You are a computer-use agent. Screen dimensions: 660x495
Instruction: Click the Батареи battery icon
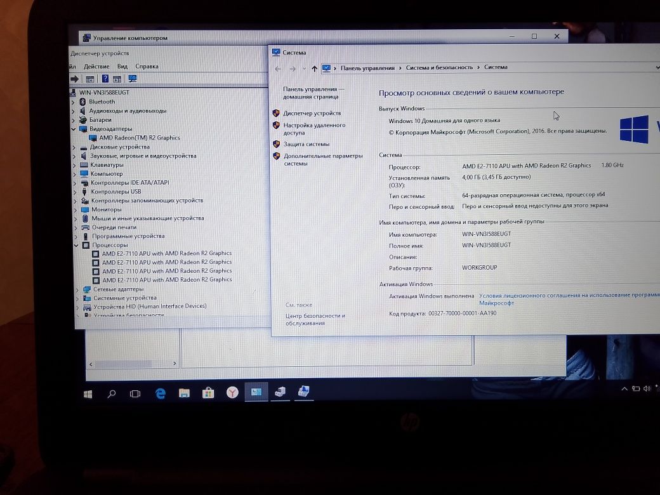83,119
